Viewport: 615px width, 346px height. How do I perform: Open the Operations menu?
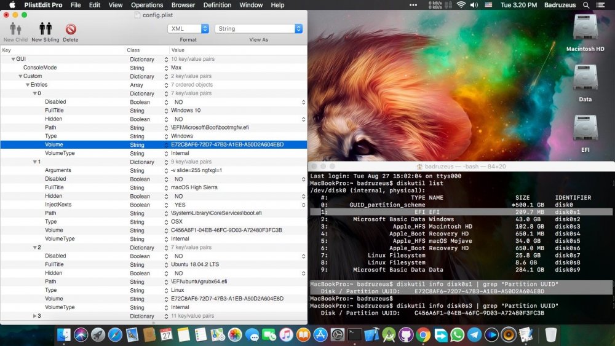point(147,5)
